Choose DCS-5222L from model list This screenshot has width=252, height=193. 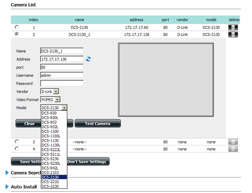coord(54,150)
